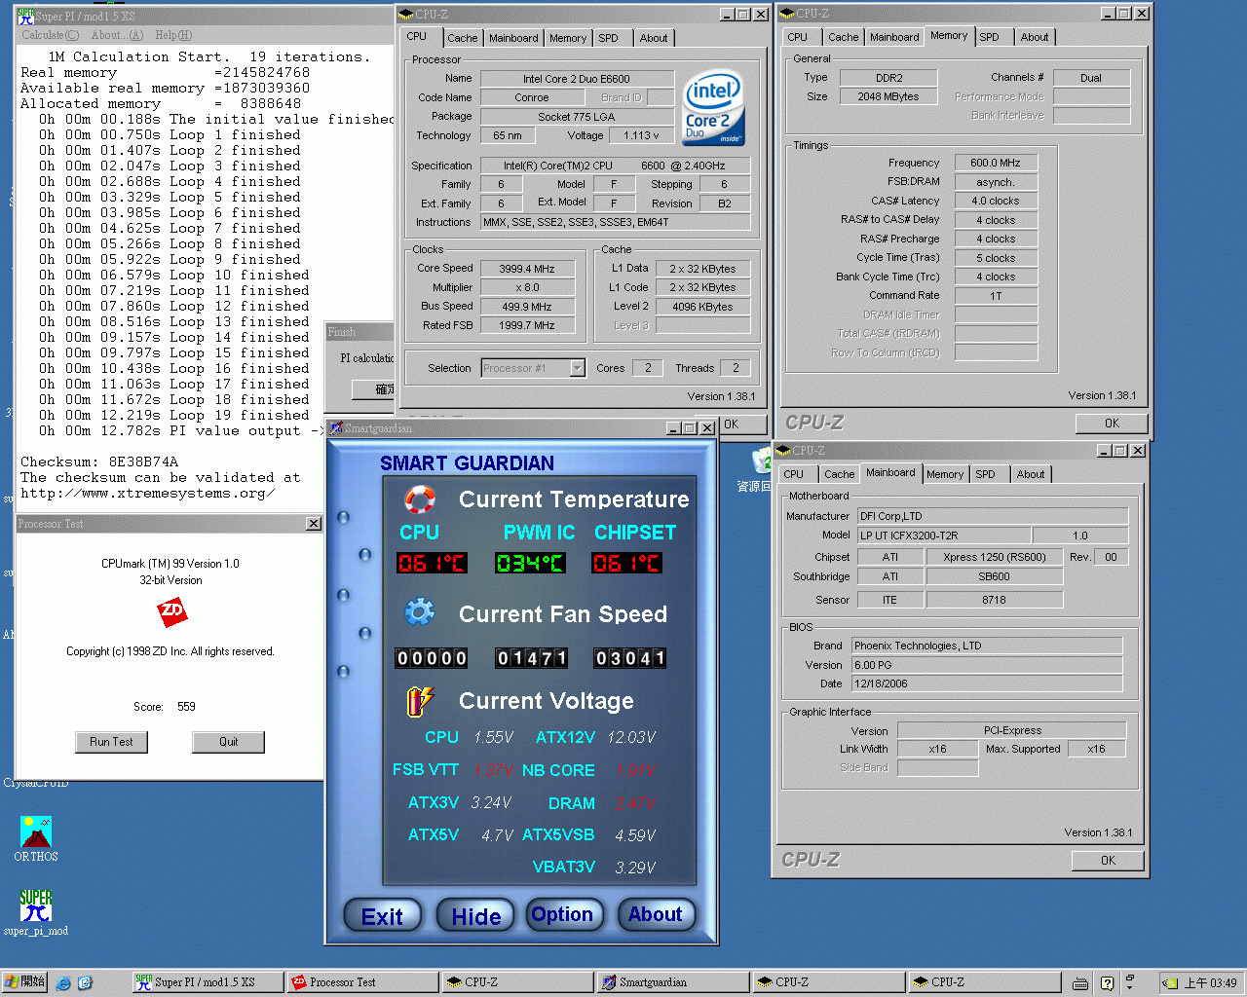The image size is (1247, 997).
Task: Click the Score 559 in Processor Test
Action: (x=165, y=707)
